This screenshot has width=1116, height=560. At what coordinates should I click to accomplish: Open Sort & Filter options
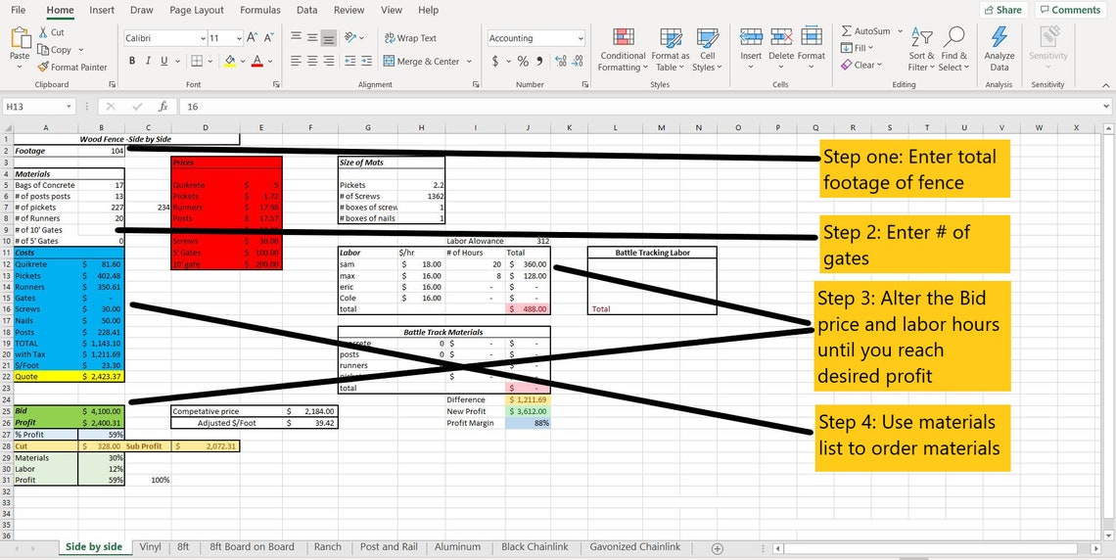(921, 49)
